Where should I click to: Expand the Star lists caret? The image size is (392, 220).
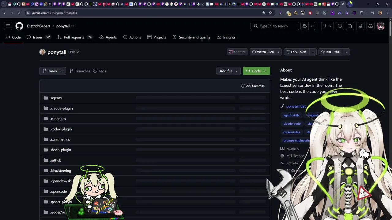pyautogui.click(x=346, y=52)
